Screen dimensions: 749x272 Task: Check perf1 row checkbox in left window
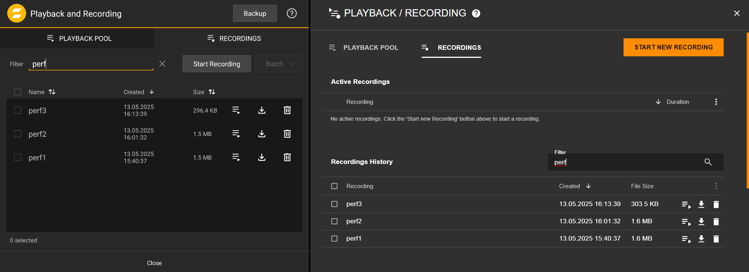(x=18, y=157)
